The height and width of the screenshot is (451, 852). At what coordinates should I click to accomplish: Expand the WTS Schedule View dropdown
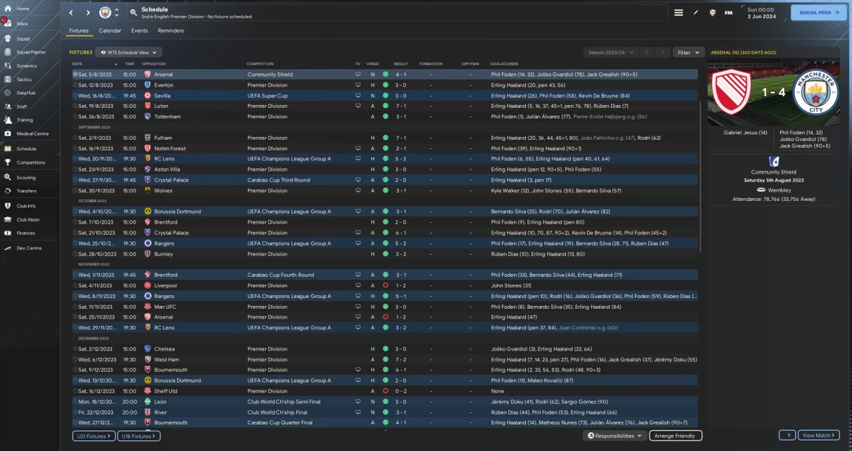click(x=128, y=52)
